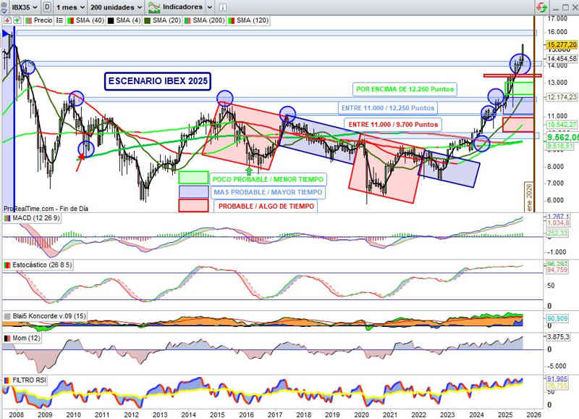Click the MACD histogram value 232,33
Screen dimensions: 579x419
(557, 233)
